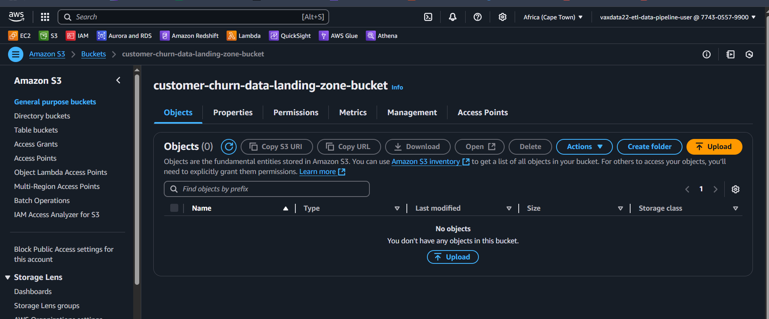The height and width of the screenshot is (319, 769).
Task: Go to next page arrow
Action: [x=715, y=189]
